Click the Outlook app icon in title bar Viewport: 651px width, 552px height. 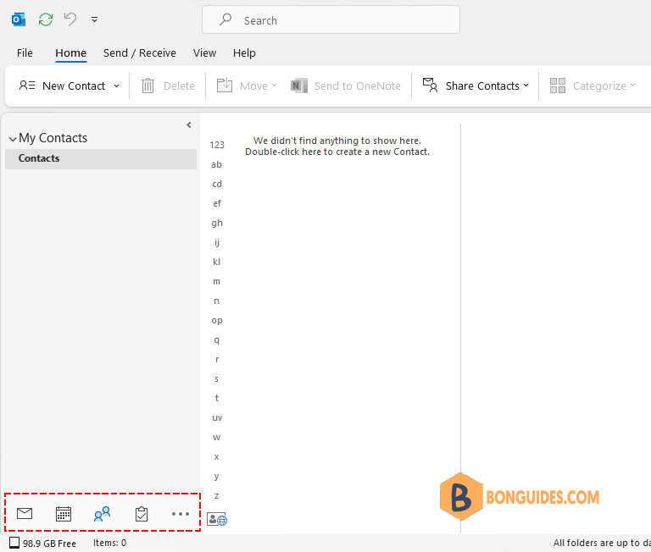pos(19,19)
